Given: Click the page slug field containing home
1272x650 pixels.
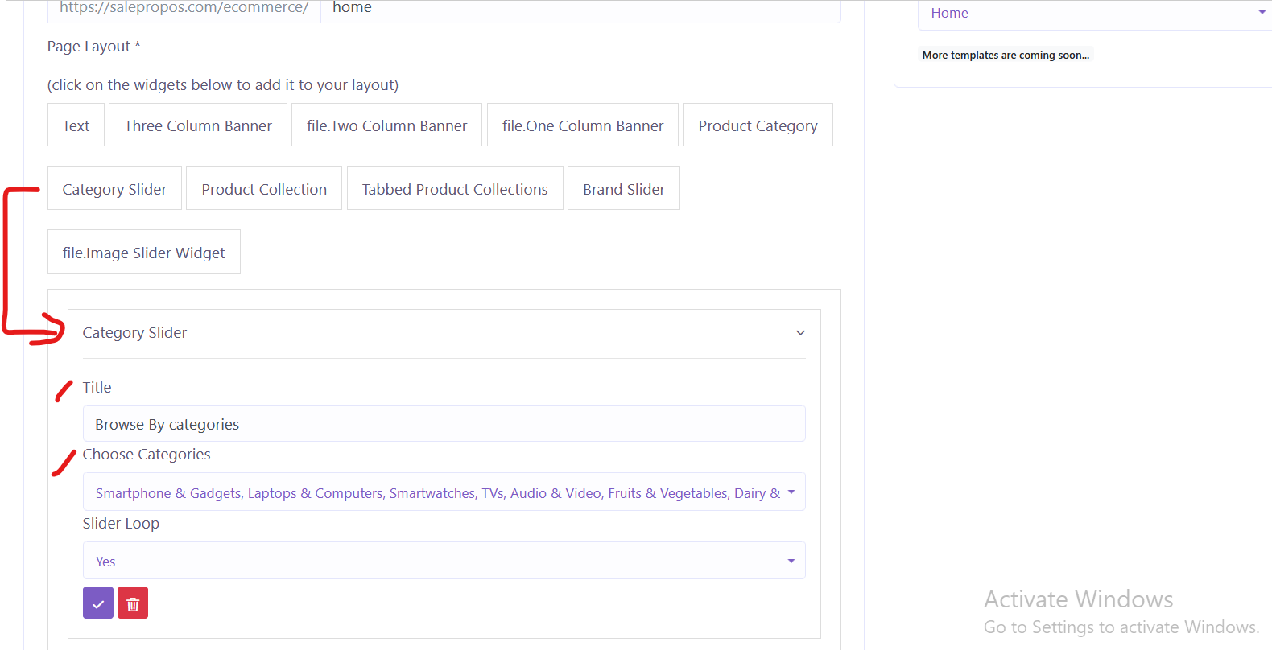Looking at the screenshot, I should (580, 9).
